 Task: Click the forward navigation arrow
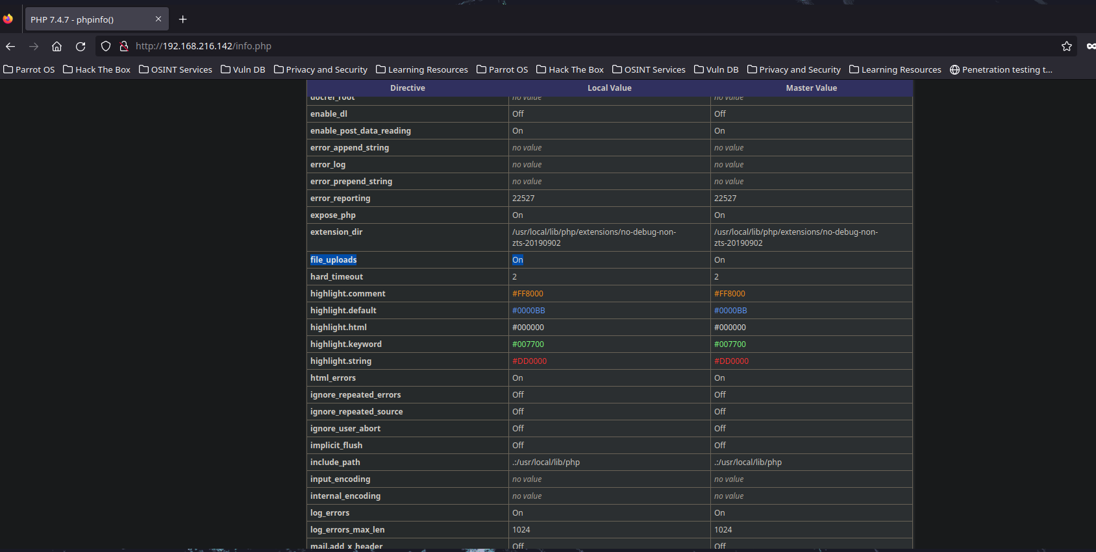click(34, 46)
